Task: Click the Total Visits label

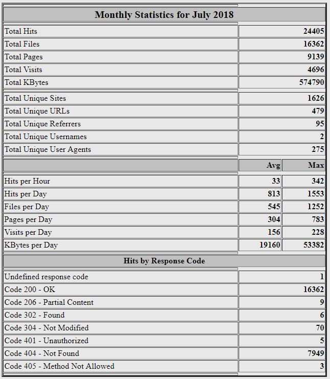Action: (23, 70)
